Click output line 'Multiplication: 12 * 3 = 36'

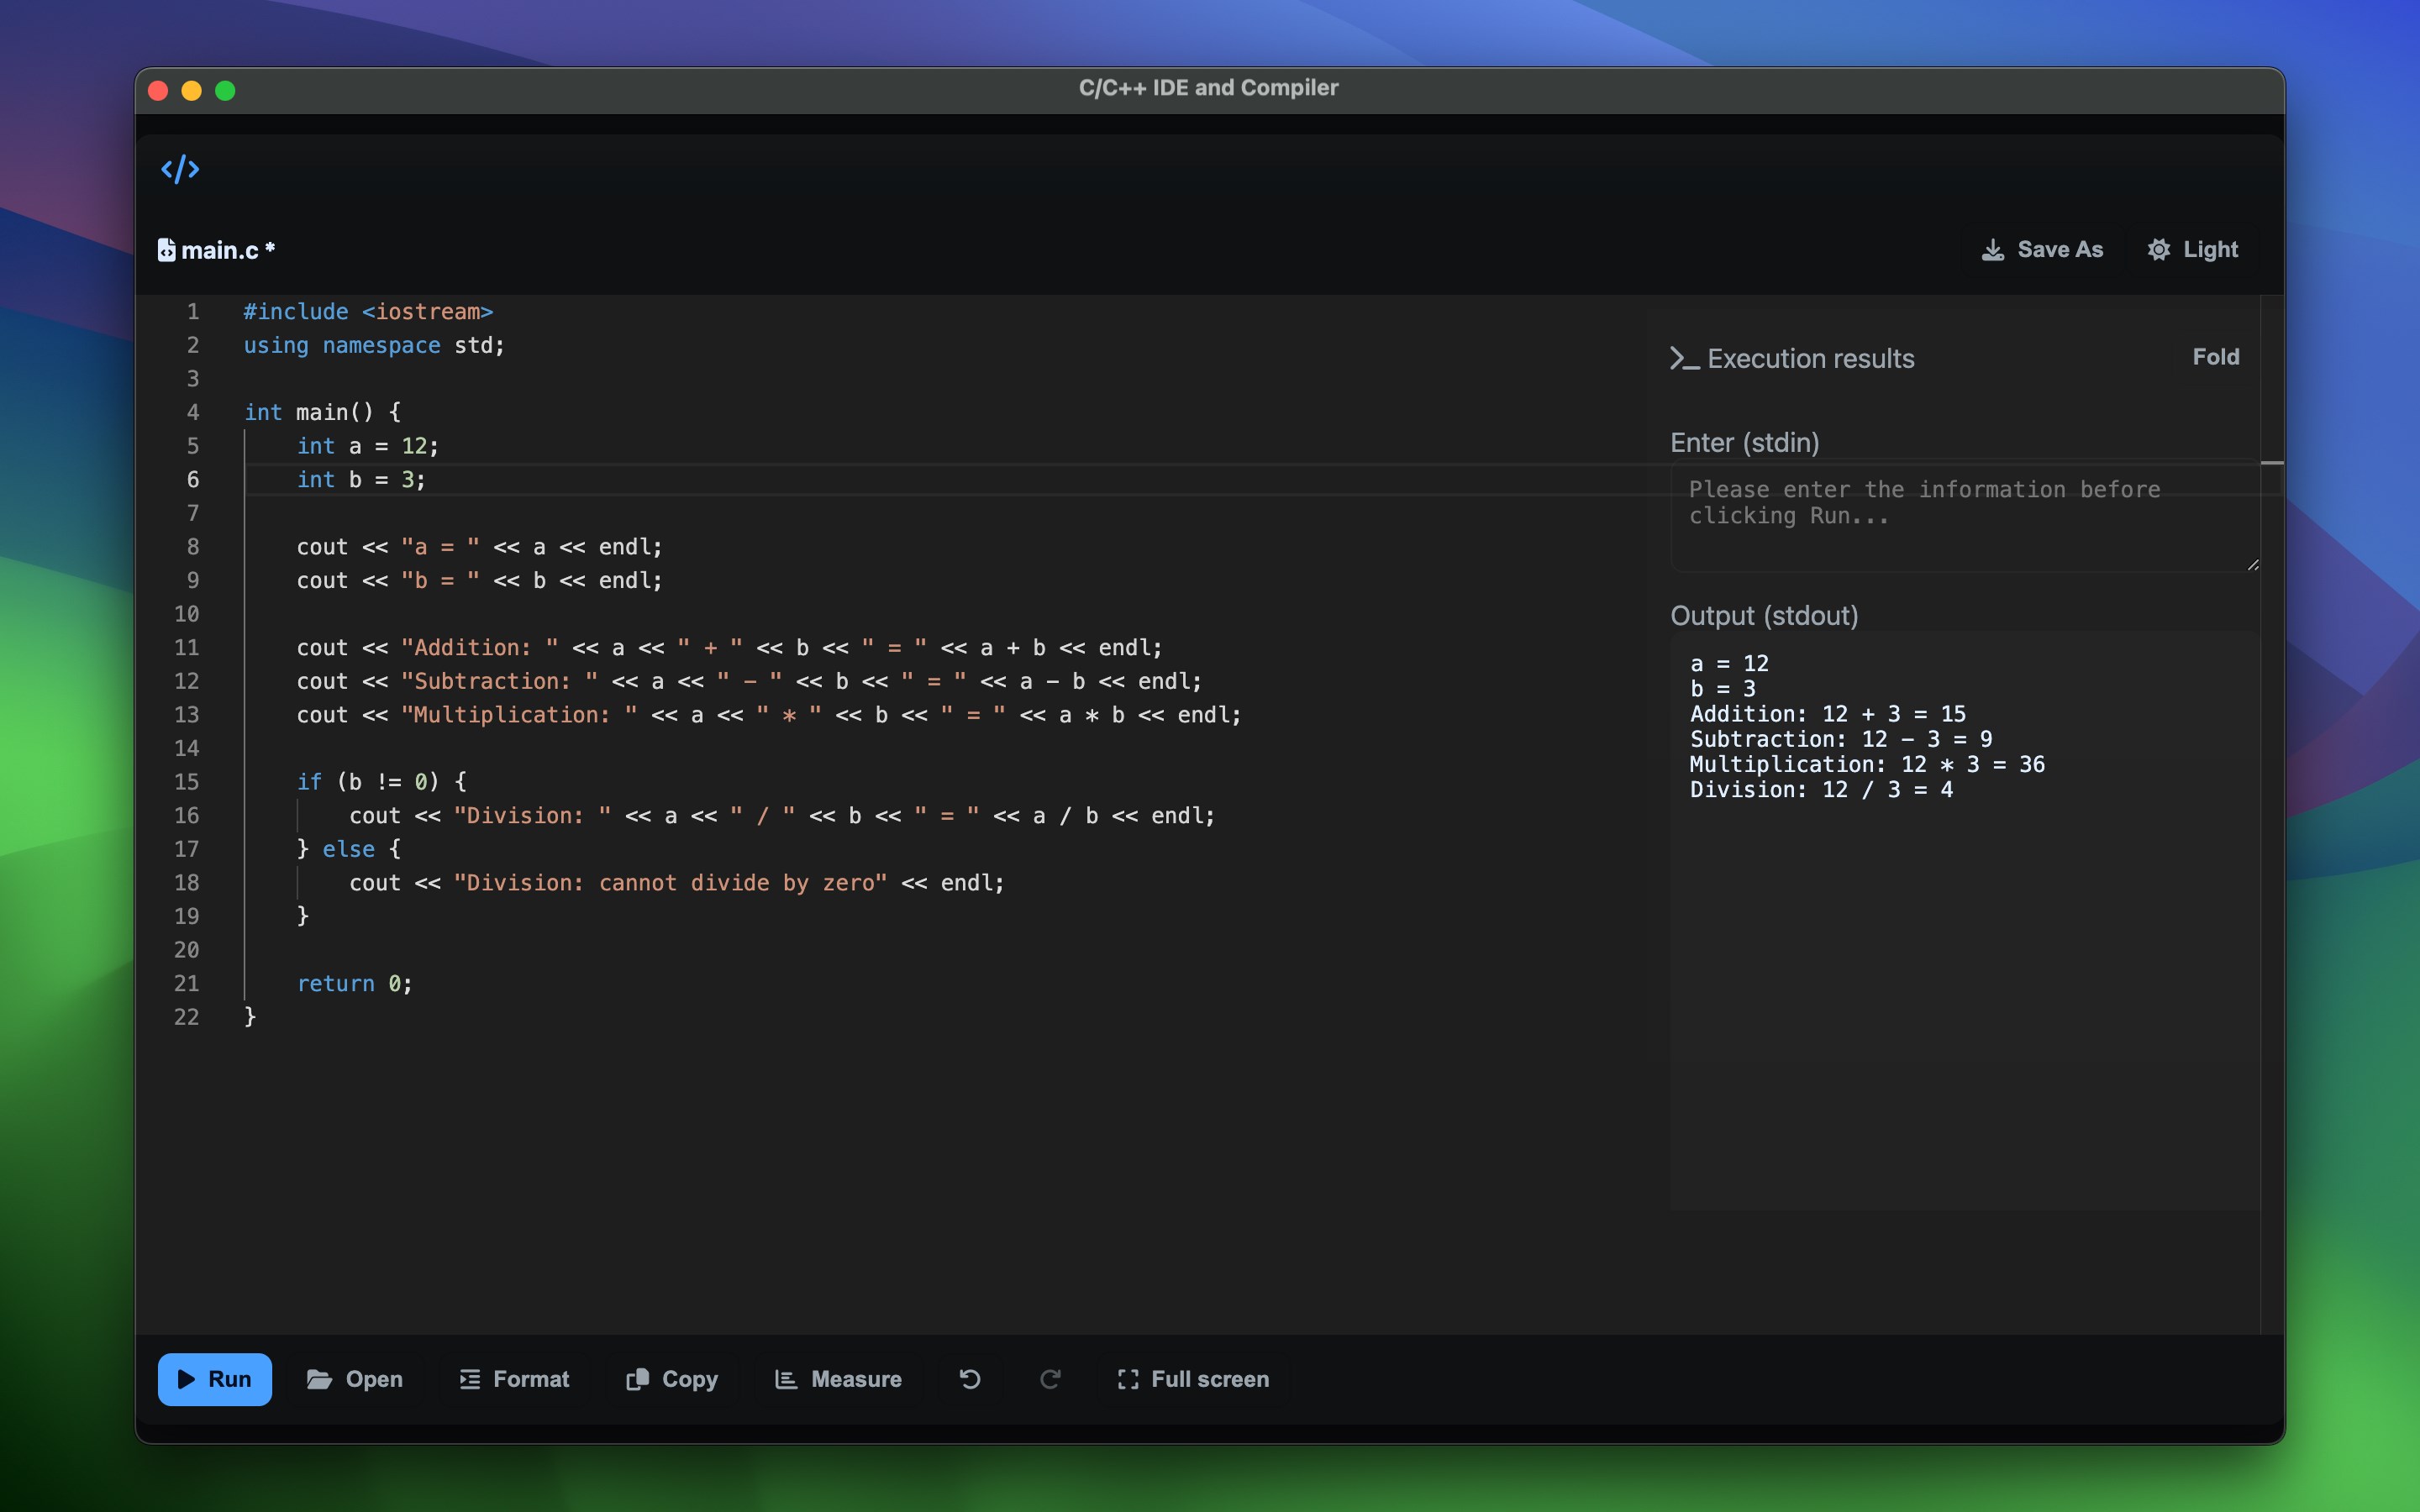point(1867,764)
